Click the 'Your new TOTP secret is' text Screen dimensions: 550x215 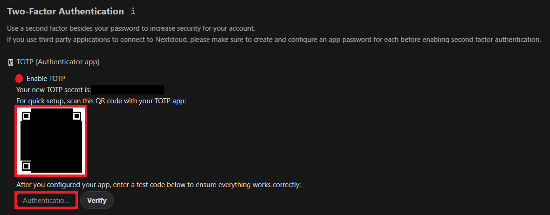pos(53,90)
